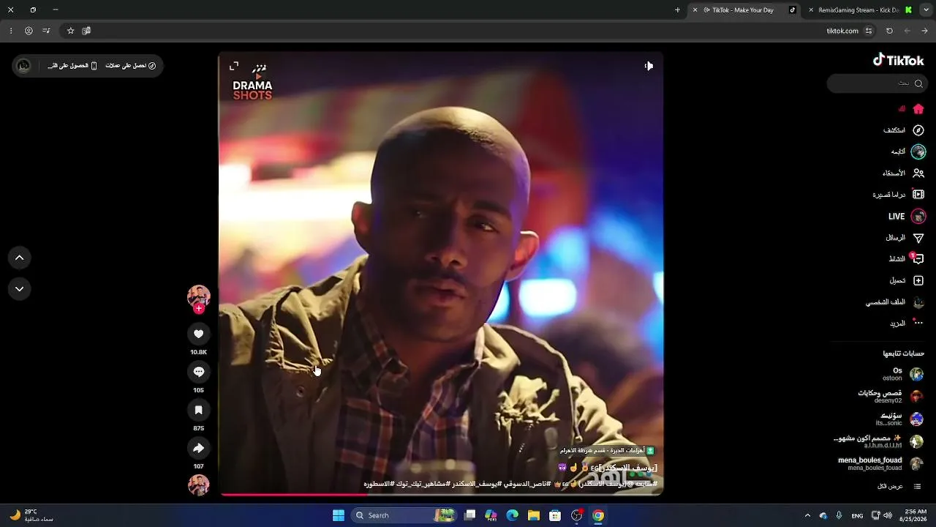Click the Get App (الحصول على الت...) button
The width and height of the screenshot is (936, 527).
[72, 66]
